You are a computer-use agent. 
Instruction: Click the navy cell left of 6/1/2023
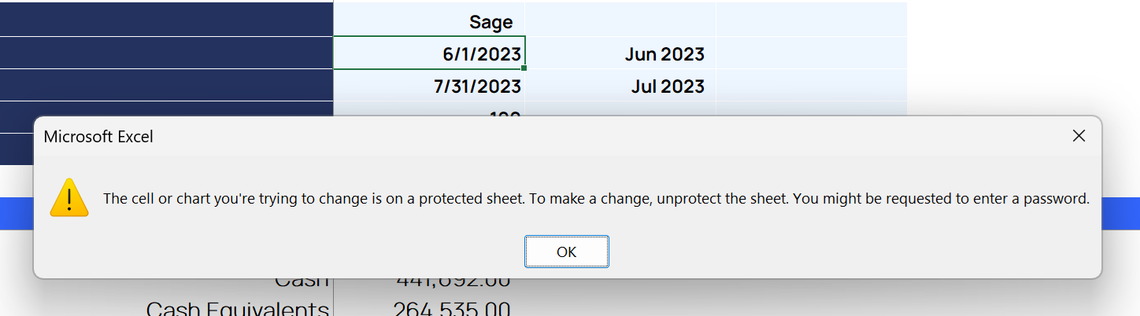[166, 53]
